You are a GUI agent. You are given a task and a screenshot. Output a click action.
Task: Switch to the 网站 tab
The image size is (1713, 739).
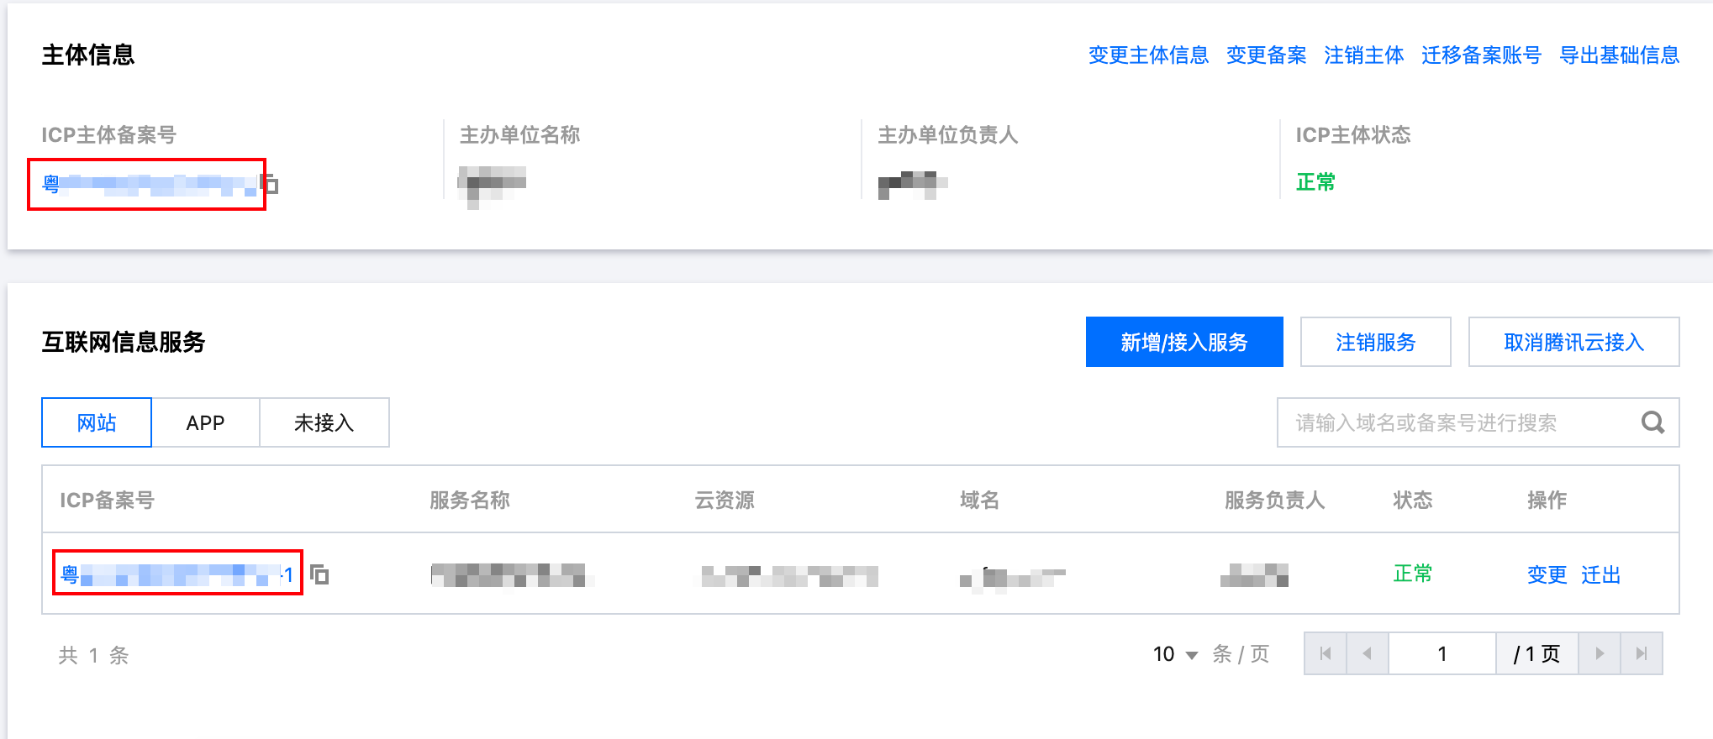click(97, 422)
